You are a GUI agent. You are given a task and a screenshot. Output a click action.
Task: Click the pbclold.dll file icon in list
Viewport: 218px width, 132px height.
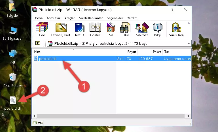(36, 59)
